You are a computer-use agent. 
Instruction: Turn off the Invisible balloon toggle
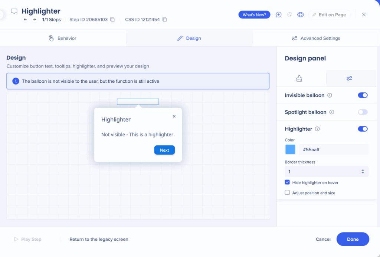click(363, 95)
